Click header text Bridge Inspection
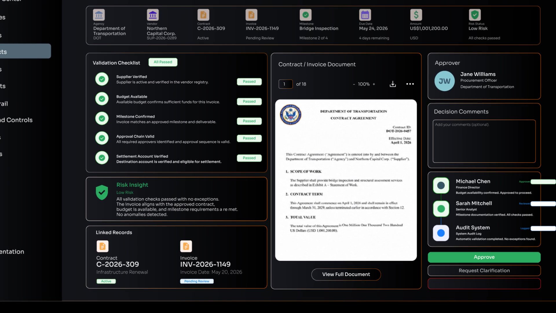Screen dimensions: 556x313 (x=319, y=28)
